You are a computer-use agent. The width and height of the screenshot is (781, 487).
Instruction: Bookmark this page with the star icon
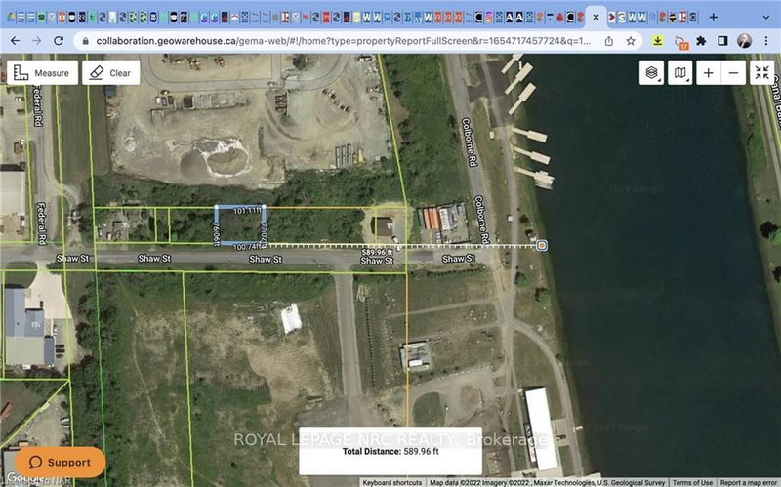click(x=632, y=41)
